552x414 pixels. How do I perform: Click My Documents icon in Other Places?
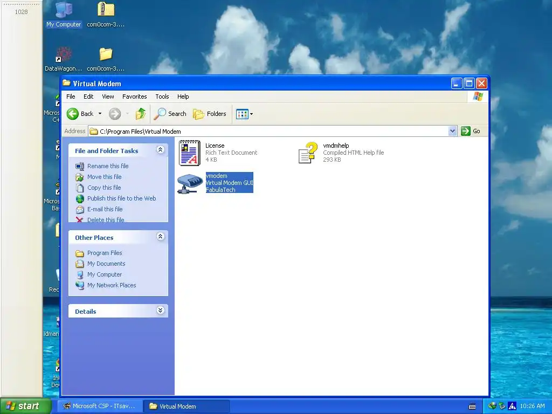tap(80, 264)
